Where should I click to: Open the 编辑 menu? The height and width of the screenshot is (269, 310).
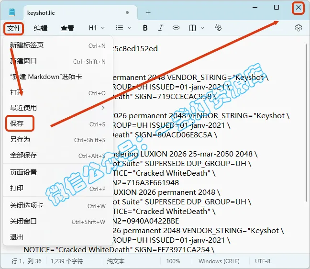tap(41, 28)
